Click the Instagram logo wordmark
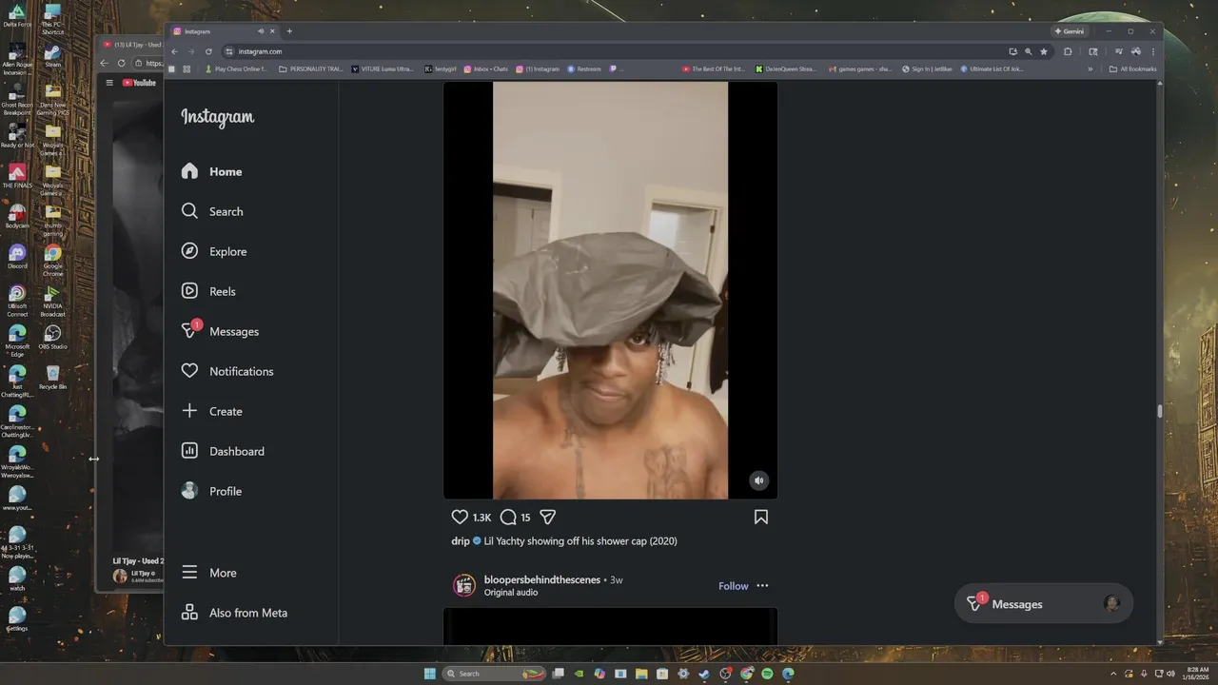Image resolution: width=1218 pixels, height=685 pixels. tap(218, 117)
